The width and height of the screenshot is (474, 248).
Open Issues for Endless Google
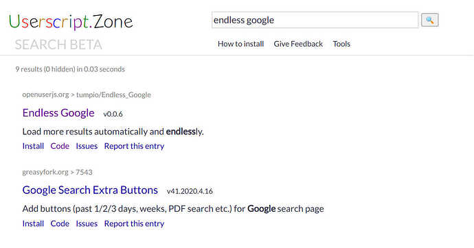coord(87,146)
